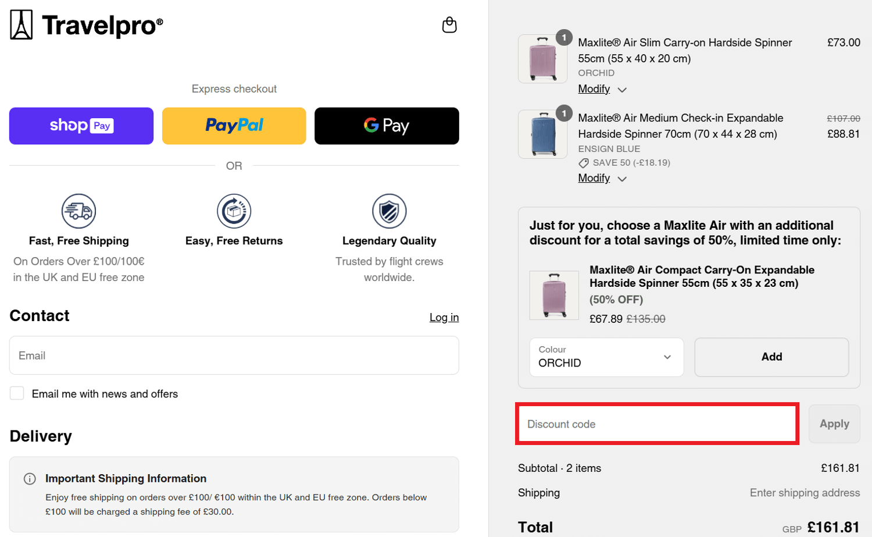Screen dimensions: 872x537
Task: Expand Modify for Maxlite Air Medium Check-in
Action: coord(602,178)
